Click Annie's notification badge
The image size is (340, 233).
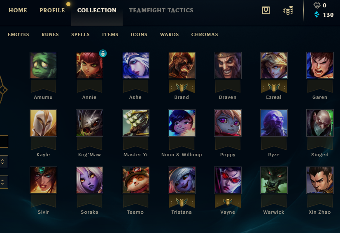coord(103,53)
